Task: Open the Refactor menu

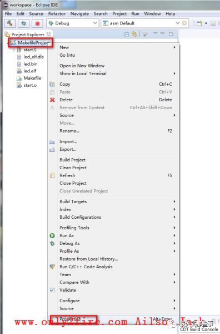Action: pos(57,13)
